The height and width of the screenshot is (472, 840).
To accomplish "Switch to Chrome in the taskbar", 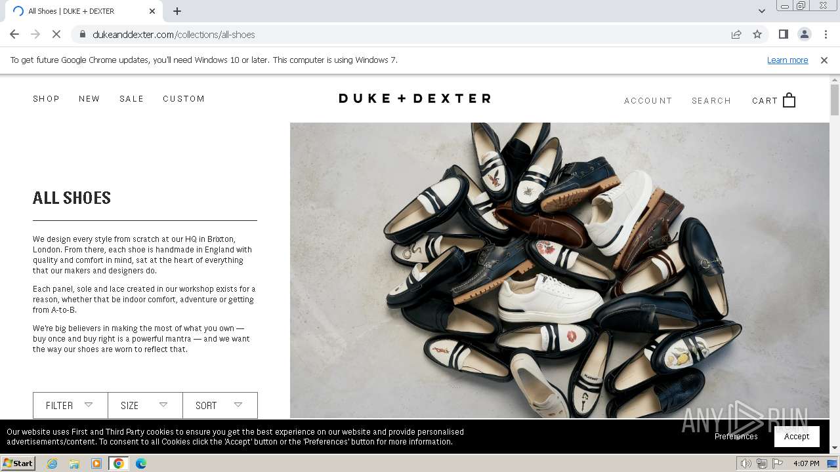I will [x=119, y=463].
